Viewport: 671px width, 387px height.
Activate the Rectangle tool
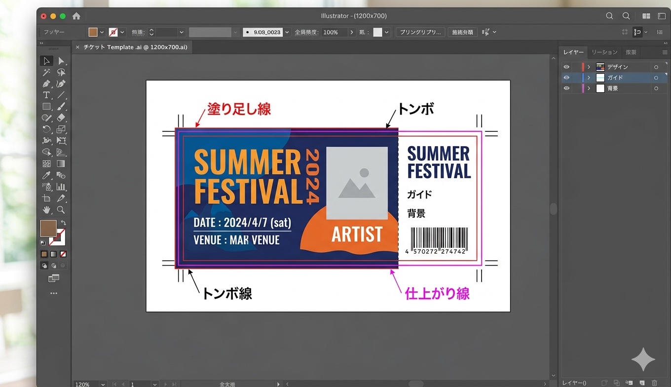(x=46, y=106)
